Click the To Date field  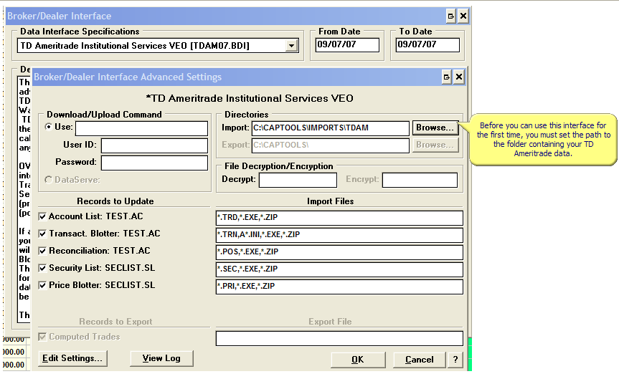click(427, 44)
